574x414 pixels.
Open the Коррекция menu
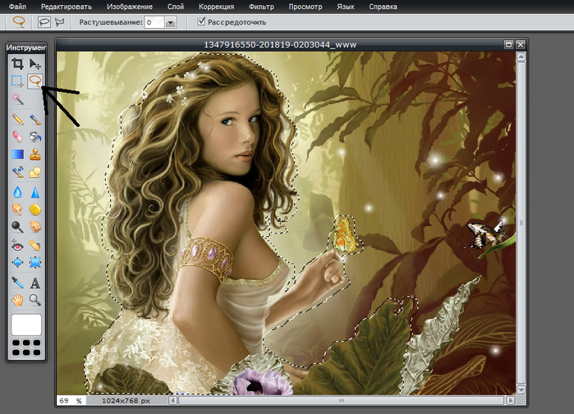point(216,7)
